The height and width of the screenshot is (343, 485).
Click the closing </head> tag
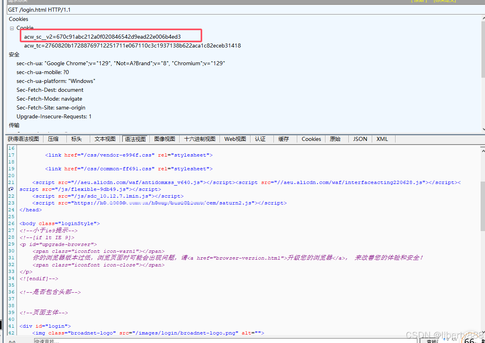click(x=31, y=210)
